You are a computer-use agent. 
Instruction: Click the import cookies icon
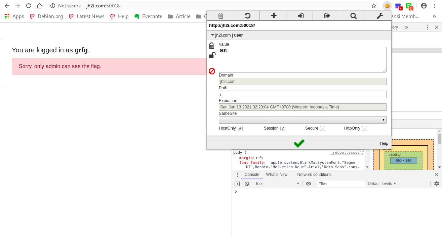coord(300,16)
